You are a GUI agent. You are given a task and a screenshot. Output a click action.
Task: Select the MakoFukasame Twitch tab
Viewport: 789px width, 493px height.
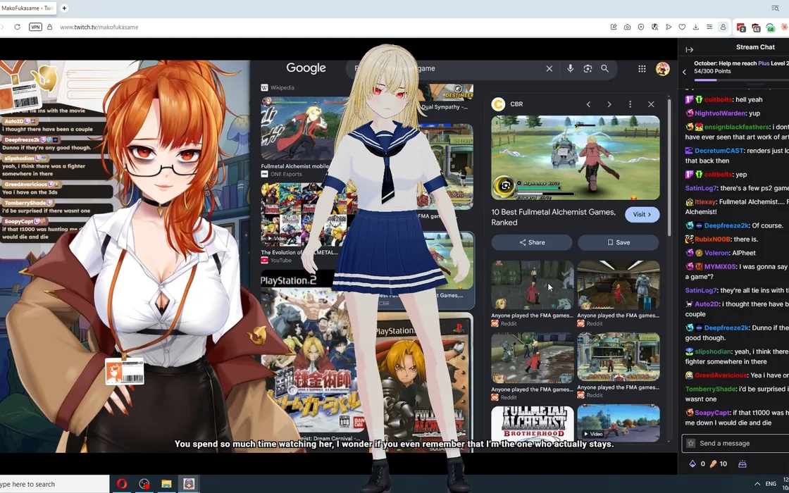pyautogui.click(x=27, y=8)
